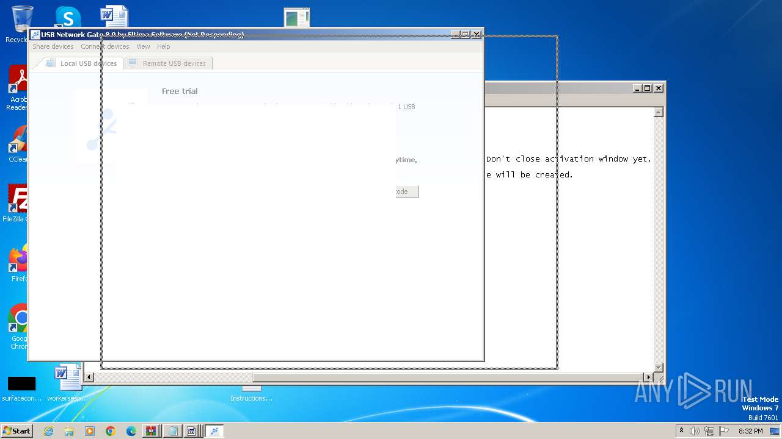
Task: Launch Internet Explorer from the taskbar
Action: click(49, 431)
